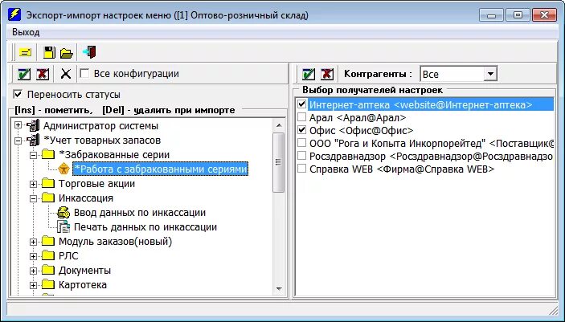Maximize the Экспорт-импорт настроек window

(518, 15)
